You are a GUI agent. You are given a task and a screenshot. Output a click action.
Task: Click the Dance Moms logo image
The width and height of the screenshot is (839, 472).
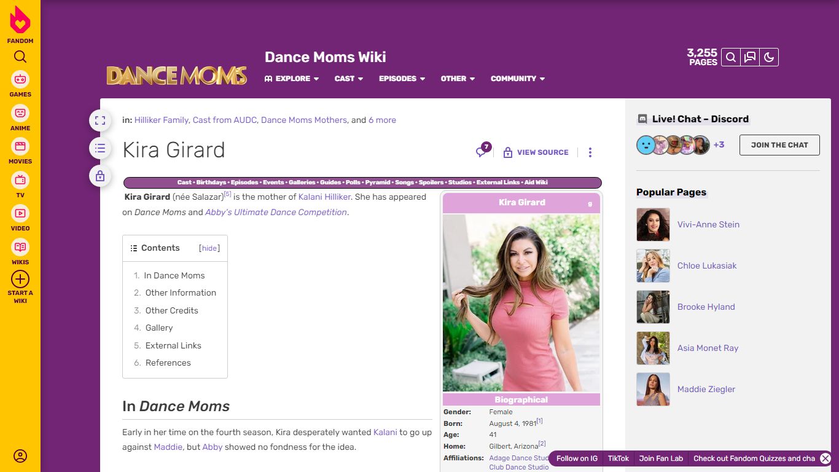point(177,76)
